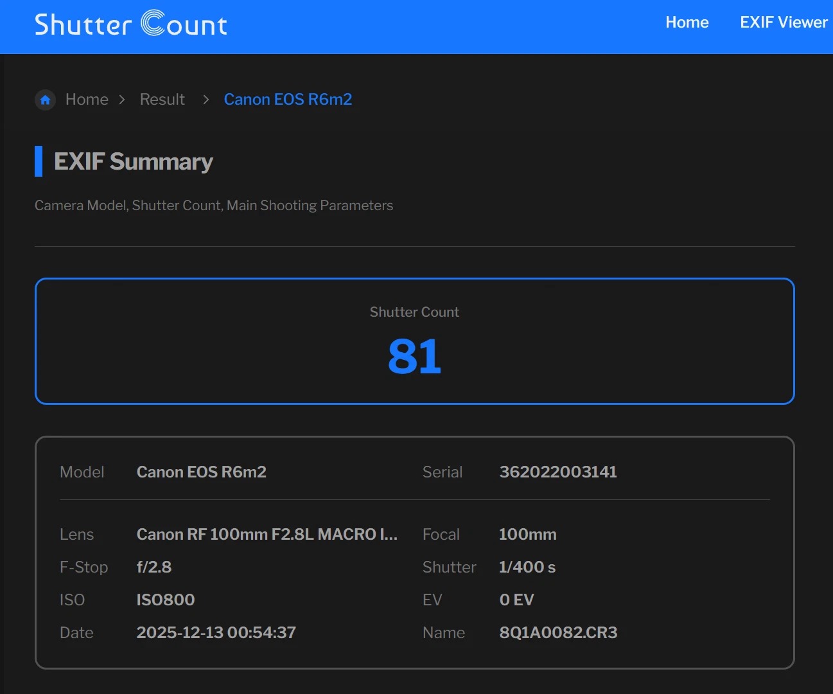Click the ISO800 value
Image resolution: width=833 pixels, height=694 pixels.
click(x=165, y=600)
